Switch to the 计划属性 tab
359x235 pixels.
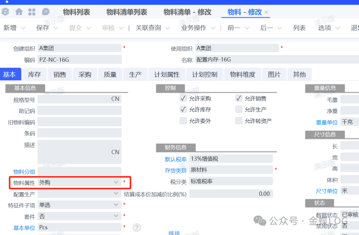coord(167,75)
